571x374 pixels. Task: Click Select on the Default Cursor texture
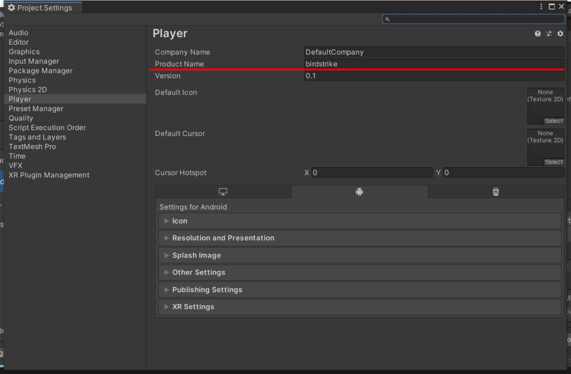[x=554, y=162]
